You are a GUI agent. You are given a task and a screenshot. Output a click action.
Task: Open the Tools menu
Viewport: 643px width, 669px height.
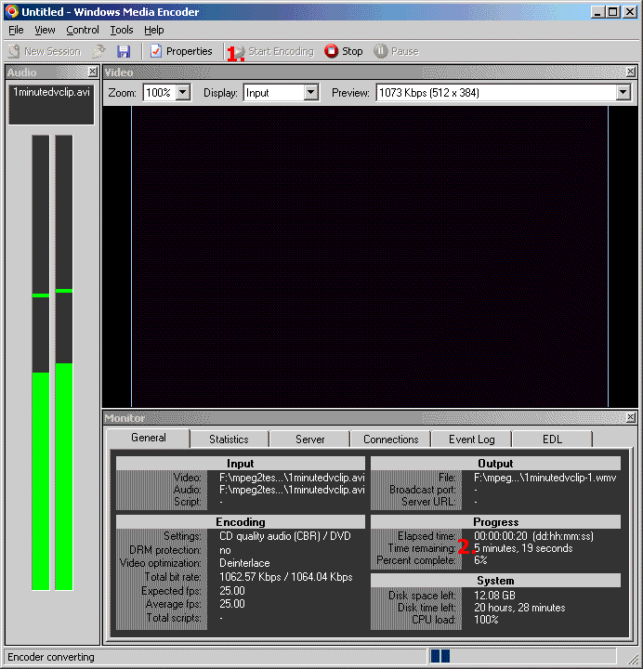(x=122, y=30)
